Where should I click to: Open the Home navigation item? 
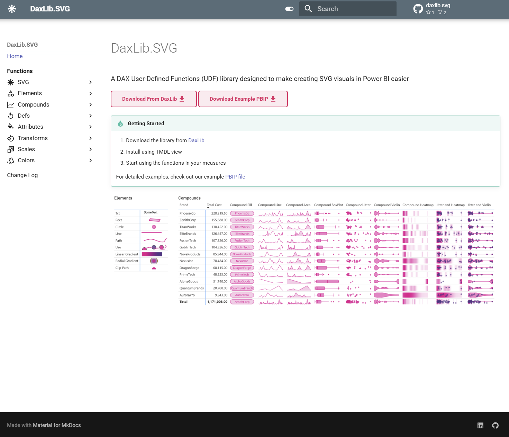click(x=15, y=56)
